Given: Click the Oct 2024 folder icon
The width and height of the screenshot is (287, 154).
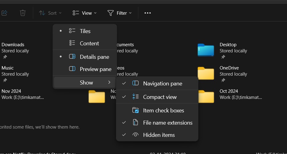Looking at the screenshot, I should [206, 96].
